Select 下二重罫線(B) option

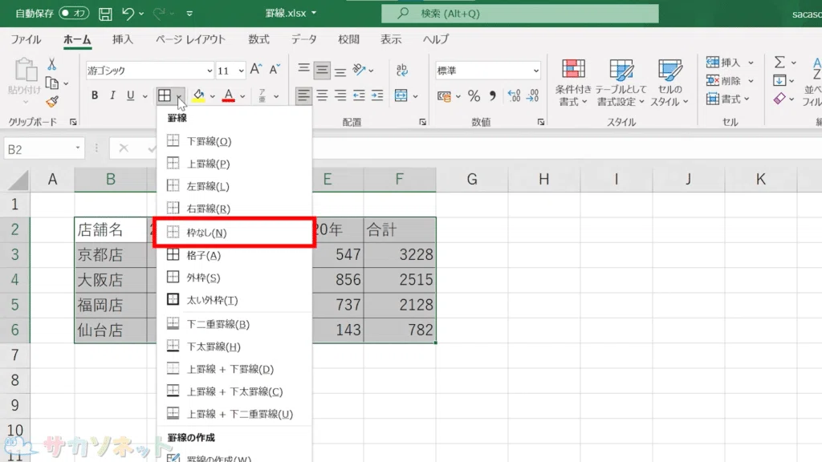click(x=234, y=324)
